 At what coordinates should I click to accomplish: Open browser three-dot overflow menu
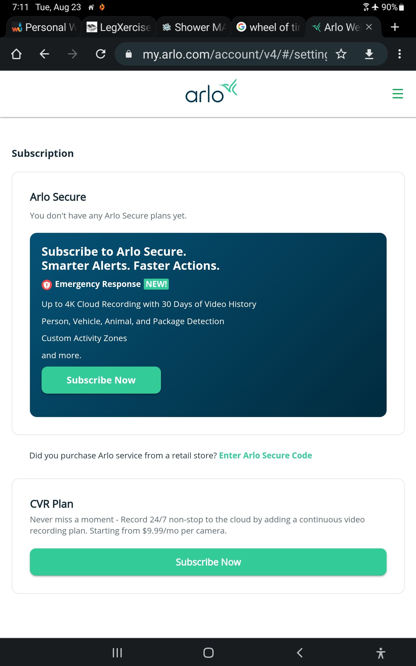pyautogui.click(x=400, y=54)
